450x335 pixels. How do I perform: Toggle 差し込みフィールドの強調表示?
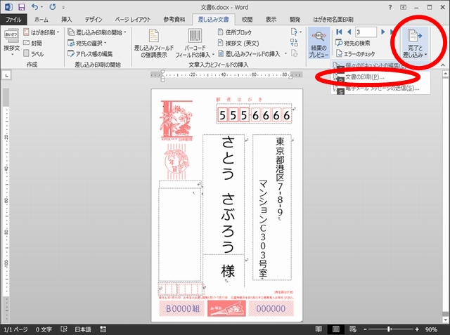coord(154,44)
